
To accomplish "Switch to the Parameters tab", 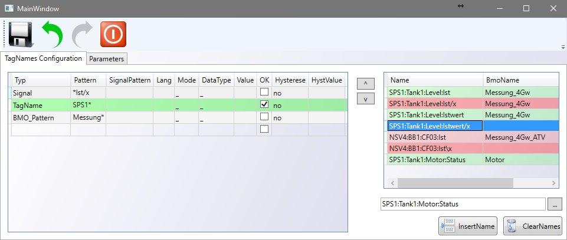I will pyautogui.click(x=107, y=59).
